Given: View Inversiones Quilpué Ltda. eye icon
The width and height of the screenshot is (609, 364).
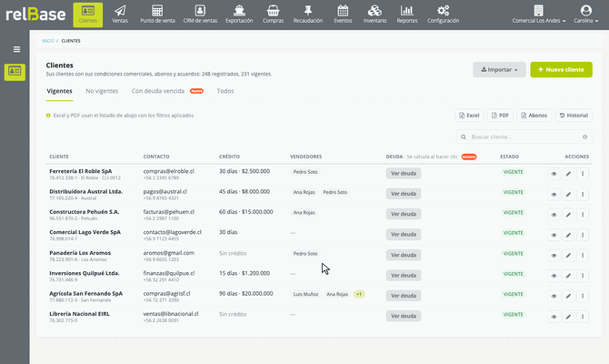Looking at the screenshot, I should coord(554,276).
